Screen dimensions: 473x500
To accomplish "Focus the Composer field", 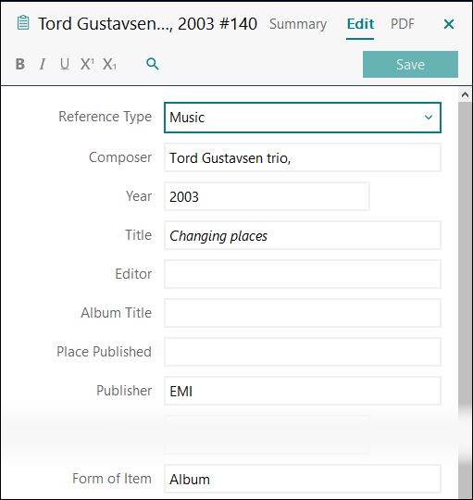I will pos(303,157).
